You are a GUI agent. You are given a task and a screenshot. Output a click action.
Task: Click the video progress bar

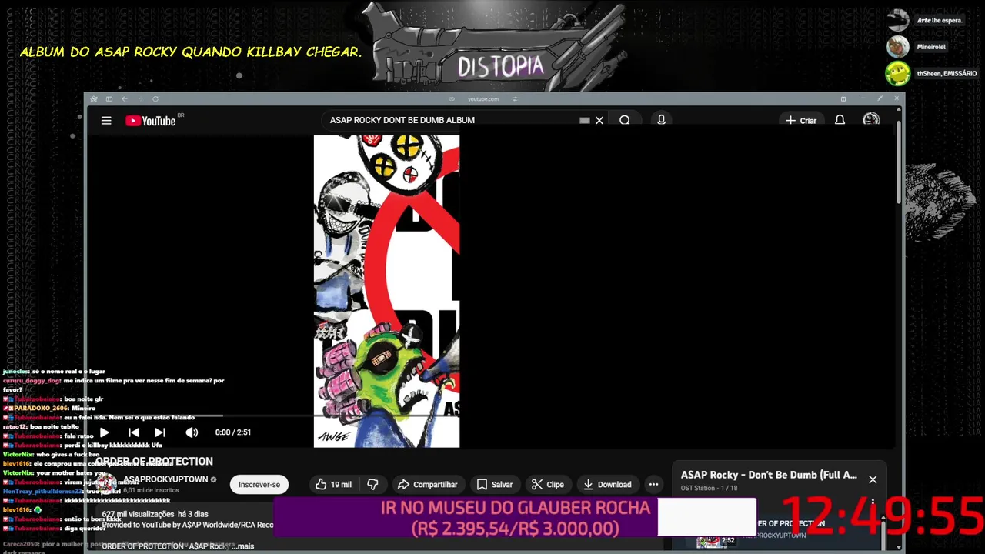[490, 416]
